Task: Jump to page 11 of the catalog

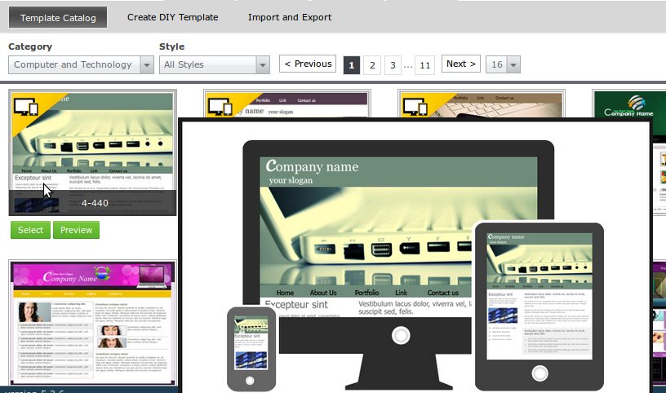Action: 424,65
